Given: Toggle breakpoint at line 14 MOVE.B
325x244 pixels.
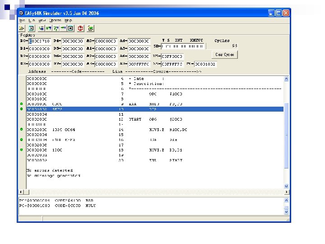Looking at the screenshot, I should tap(21, 129).
